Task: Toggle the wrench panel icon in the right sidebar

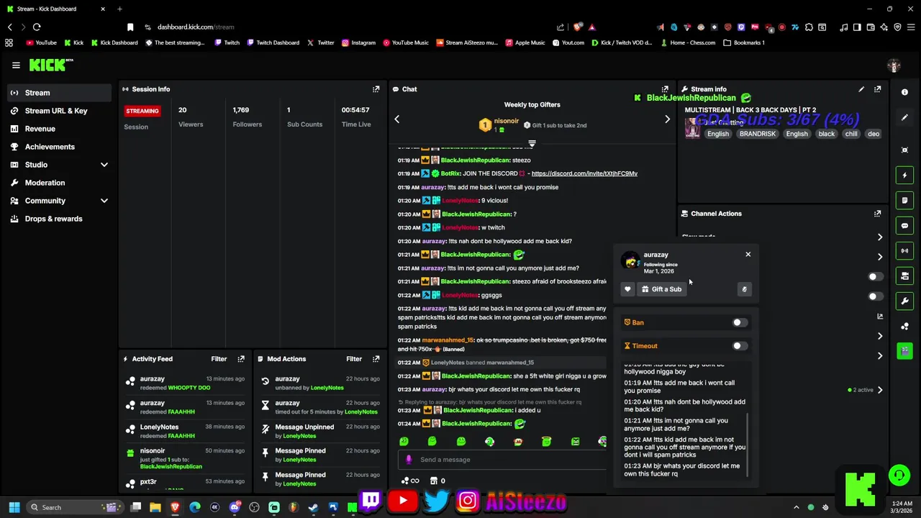Action: point(904,301)
